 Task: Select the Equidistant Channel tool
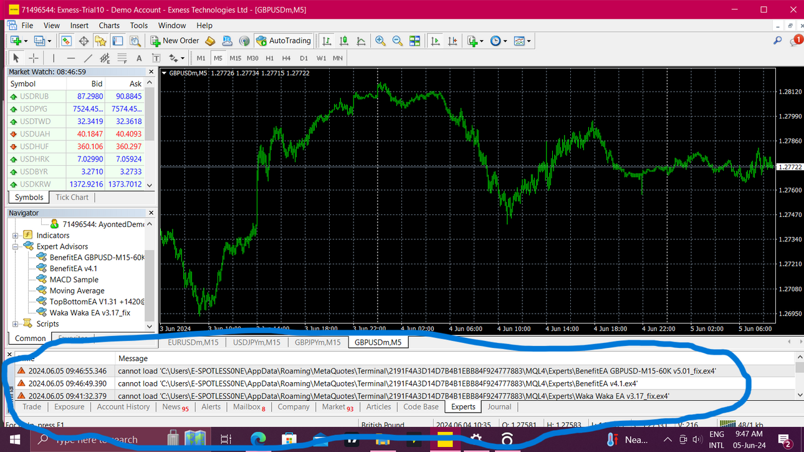click(x=105, y=58)
